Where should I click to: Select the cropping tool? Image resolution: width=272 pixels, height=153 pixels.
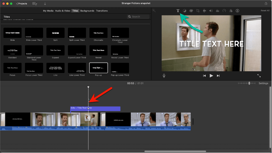pos(198,11)
